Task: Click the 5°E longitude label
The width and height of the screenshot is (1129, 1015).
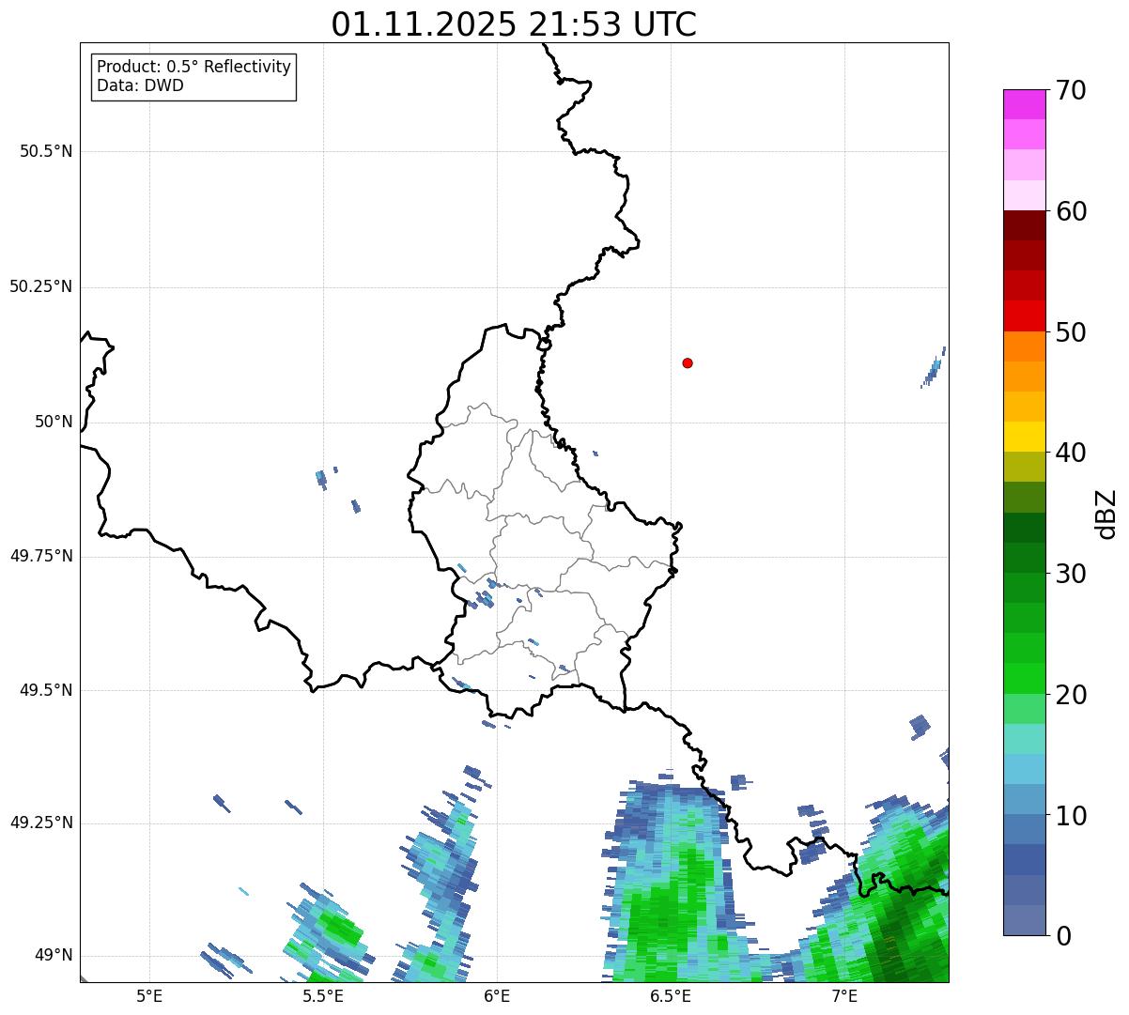Action: tap(149, 995)
